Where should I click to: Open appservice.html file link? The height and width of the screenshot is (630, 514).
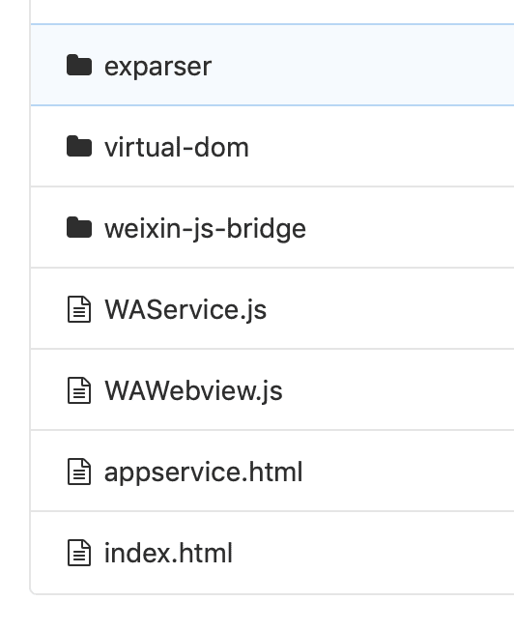pos(203,472)
